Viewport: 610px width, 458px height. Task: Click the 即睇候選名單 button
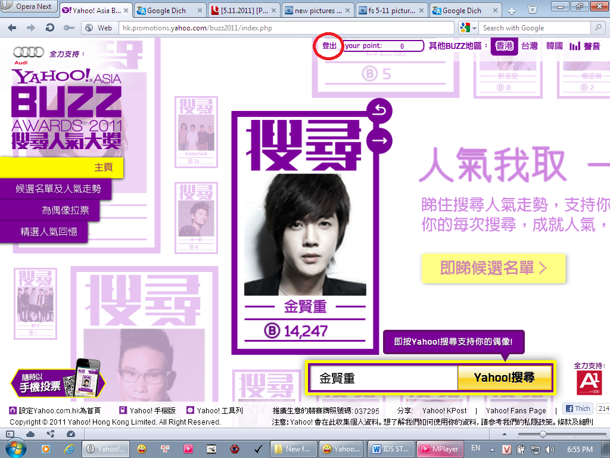(x=493, y=268)
